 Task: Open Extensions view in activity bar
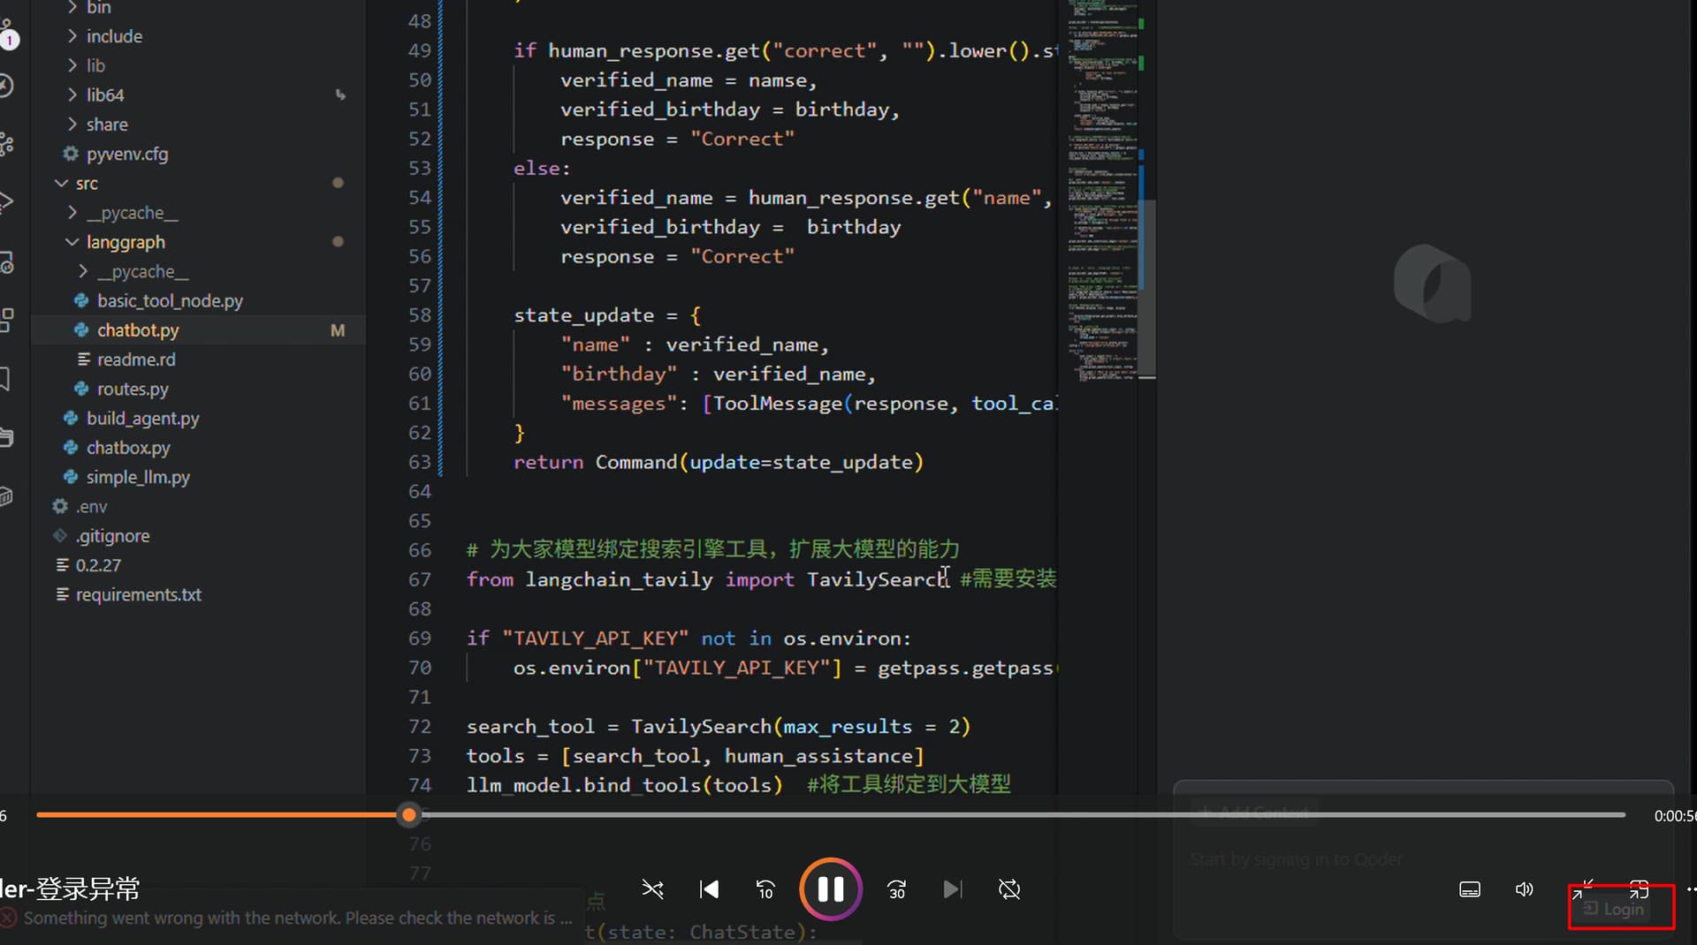click(7, 320)
